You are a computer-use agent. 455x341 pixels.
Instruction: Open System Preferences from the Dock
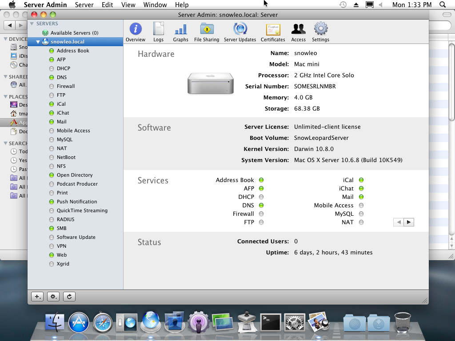tap(295, 322)
